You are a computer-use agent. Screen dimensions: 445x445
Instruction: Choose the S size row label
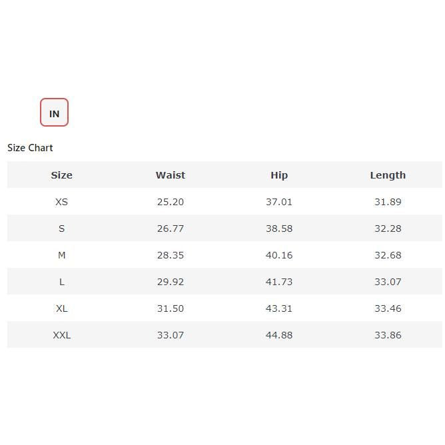pos(61,228)
